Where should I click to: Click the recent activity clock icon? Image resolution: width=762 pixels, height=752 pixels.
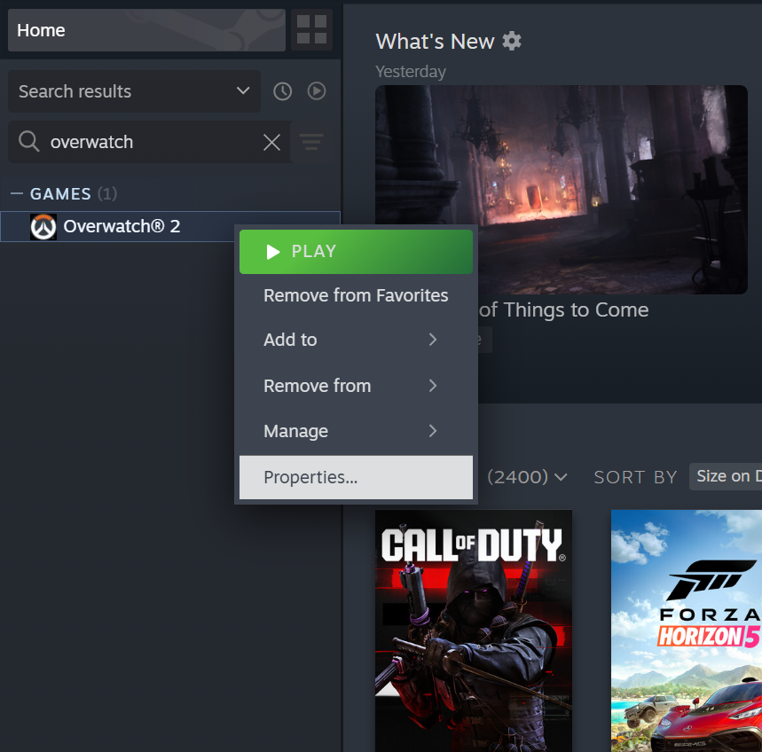point(282,91)
